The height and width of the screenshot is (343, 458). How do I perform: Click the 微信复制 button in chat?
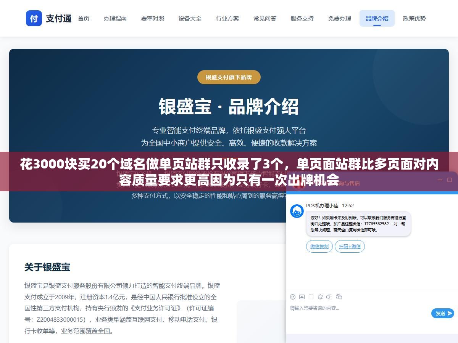[x=319, y=246]
